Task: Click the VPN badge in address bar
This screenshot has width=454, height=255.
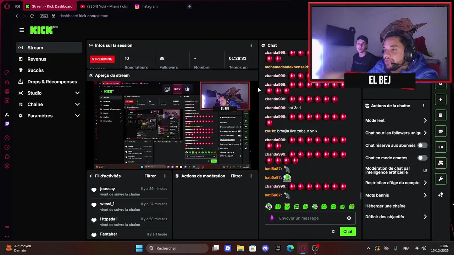Action: [43, 16]
